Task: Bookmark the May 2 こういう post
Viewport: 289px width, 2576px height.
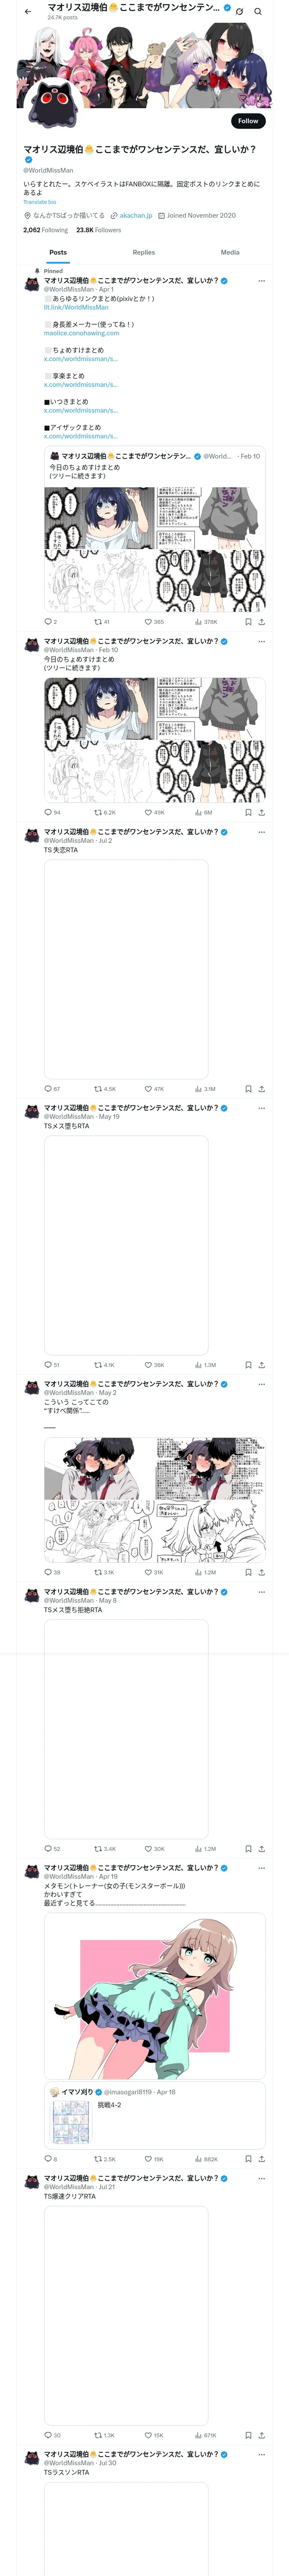Action: tap(247, 1572)
